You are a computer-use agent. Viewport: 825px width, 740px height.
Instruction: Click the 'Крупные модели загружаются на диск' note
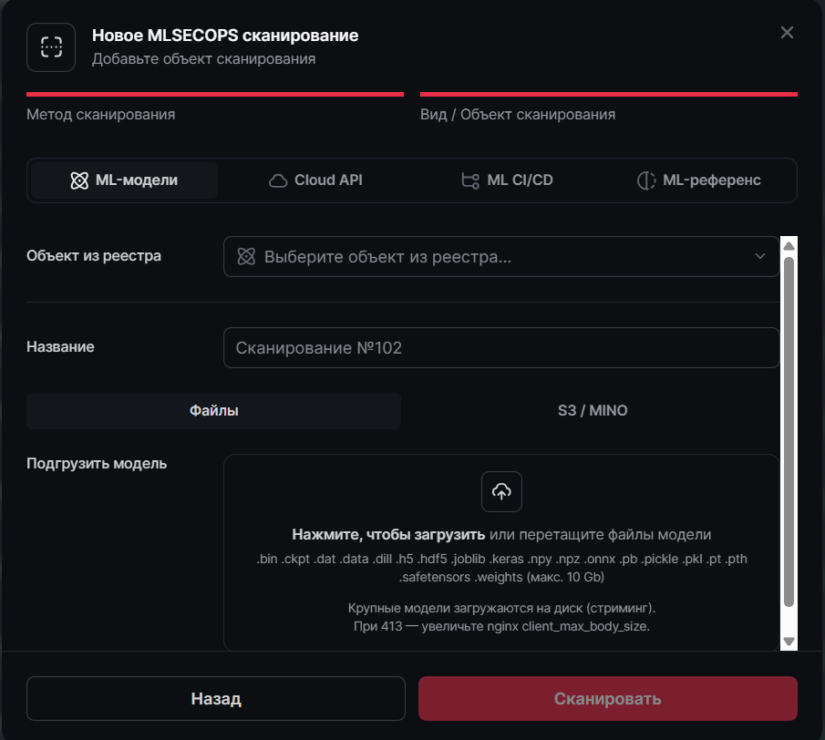click(501, 608)
